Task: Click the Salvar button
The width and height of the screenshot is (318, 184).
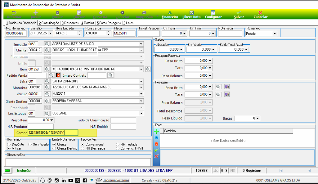Action: coord(239,14)
